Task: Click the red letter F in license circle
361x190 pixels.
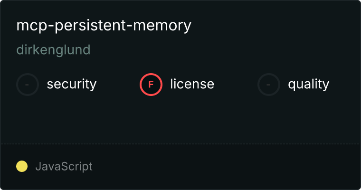Action: 151,85
